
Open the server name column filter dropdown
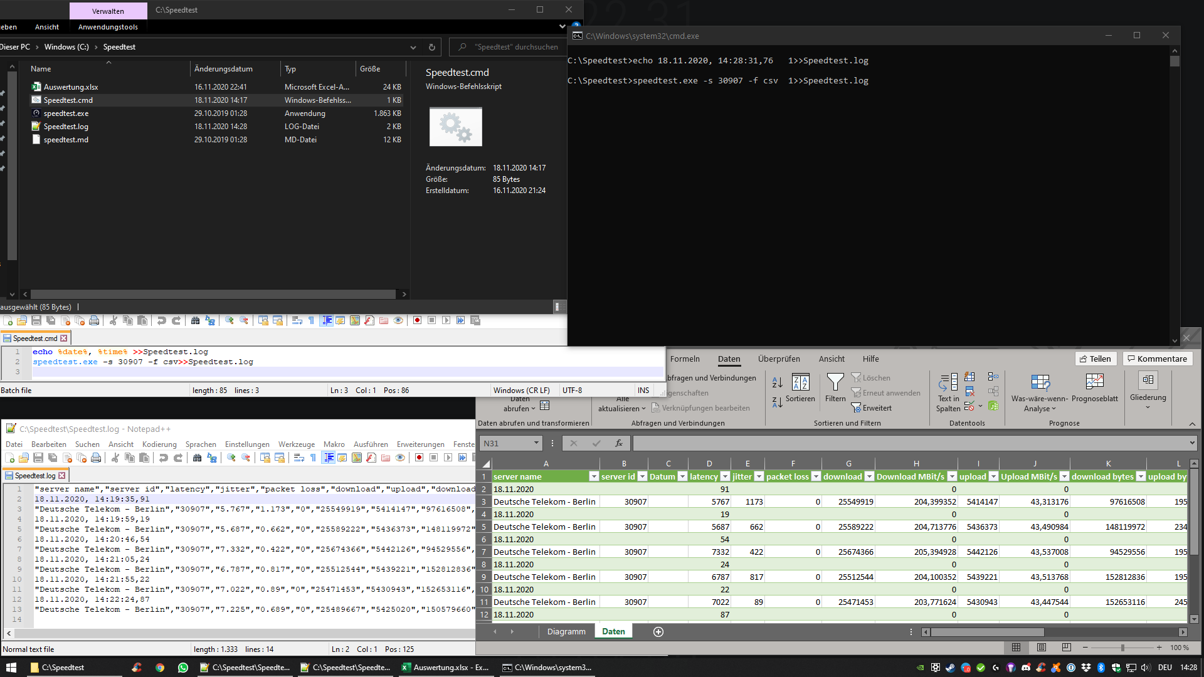[x=593, y=477]
